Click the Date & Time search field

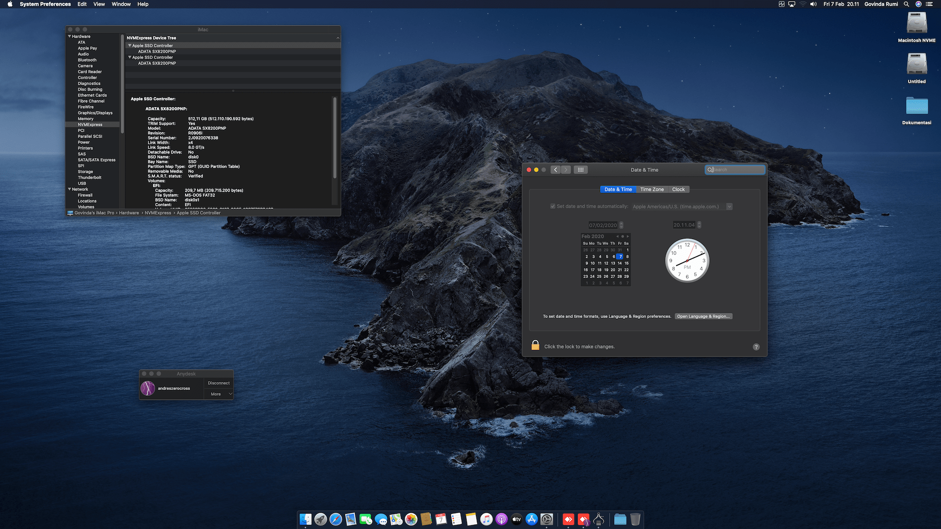[735, 169]
